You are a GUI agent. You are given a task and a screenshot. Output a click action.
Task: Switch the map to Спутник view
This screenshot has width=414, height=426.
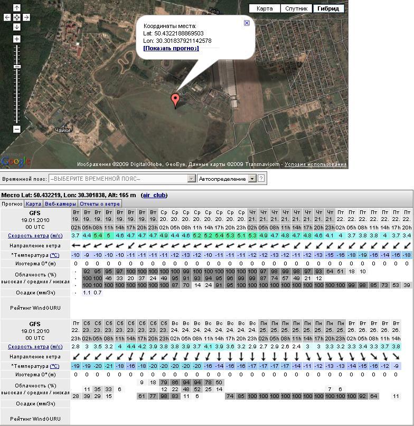296,8
